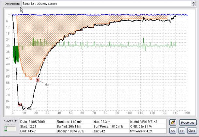Go to next dive with >> button
The width and height of the screenshot is (199, 137).
click(x=182, y=130)
